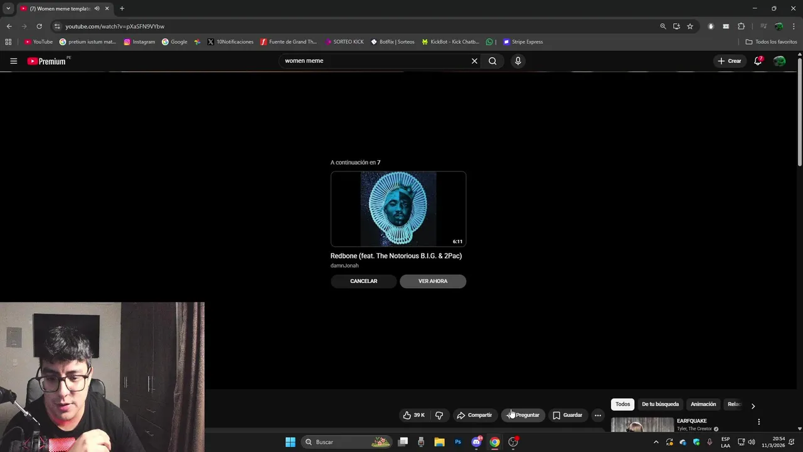Share video with Compartir button
This screenshot has height=452, width=803.
point(474,415)
